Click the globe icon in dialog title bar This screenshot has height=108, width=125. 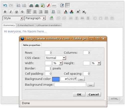[x=22, y=39]
